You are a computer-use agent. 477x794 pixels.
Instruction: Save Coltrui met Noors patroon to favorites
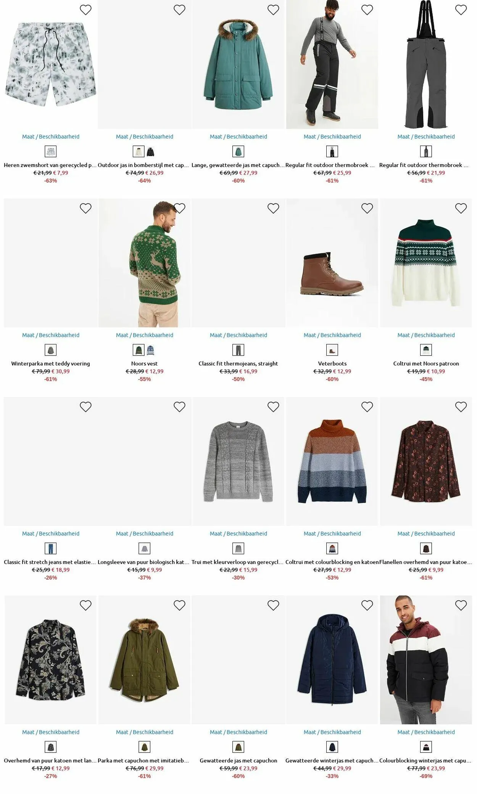(x=461, y=208)
